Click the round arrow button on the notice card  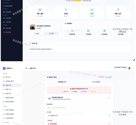[109, 98]
